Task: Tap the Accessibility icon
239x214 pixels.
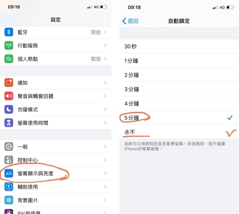Action: [x=9, y=187]
